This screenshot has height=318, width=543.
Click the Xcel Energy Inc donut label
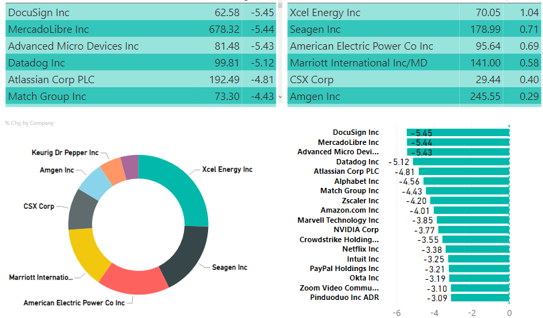point(227,169)
